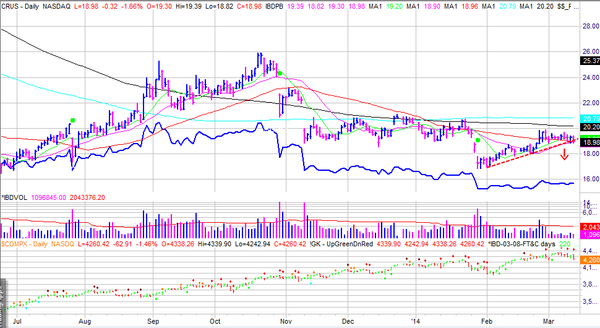600x328 pixels.
Task: Click the L=4260.42 COMPX last readout
Action: coord(94,244)
